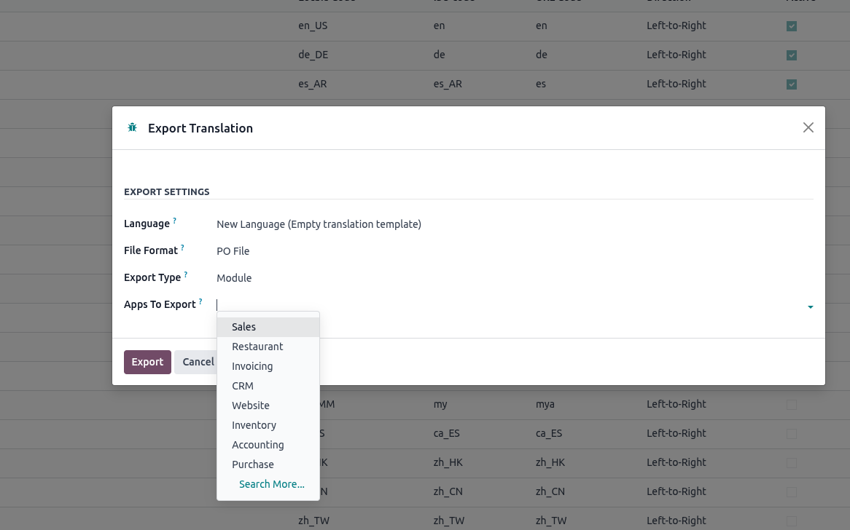Uncheck the Active checkbox for de_DE
850x530 pixels.
pos(792,55)
